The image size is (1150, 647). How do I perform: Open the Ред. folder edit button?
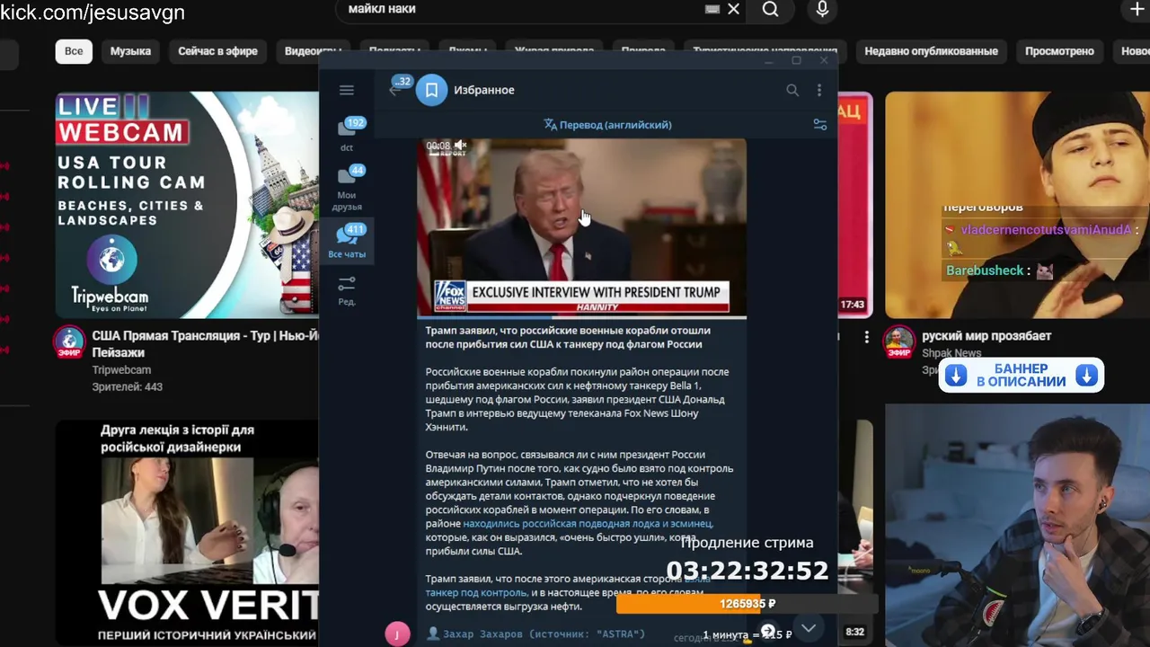347,290
